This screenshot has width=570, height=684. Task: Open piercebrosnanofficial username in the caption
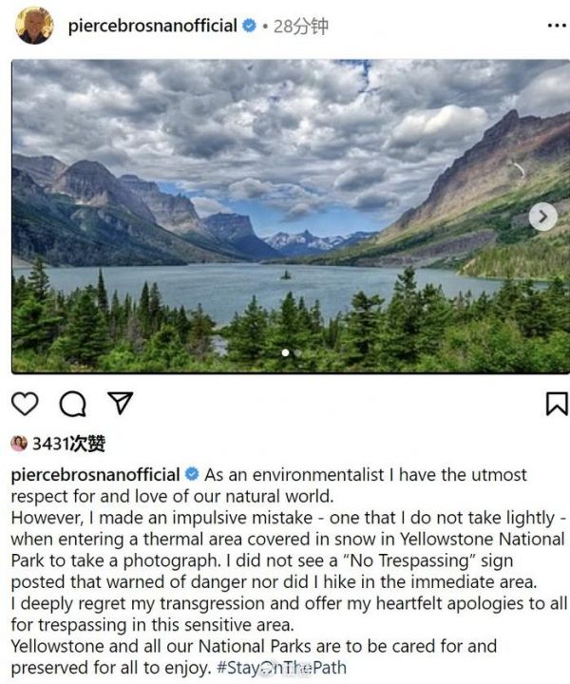[x=96, y=475]
